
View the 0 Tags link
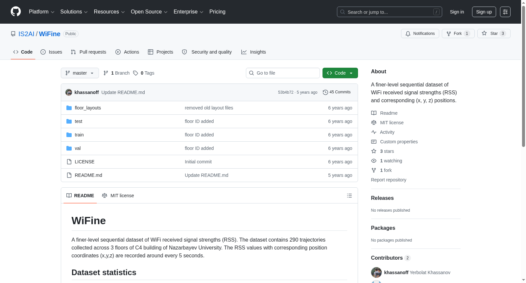(144, 73)
